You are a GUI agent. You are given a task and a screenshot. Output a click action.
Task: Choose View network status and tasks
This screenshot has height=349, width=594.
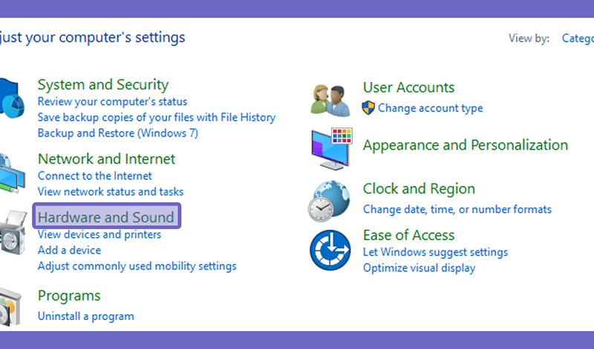(x=111, y=192)
